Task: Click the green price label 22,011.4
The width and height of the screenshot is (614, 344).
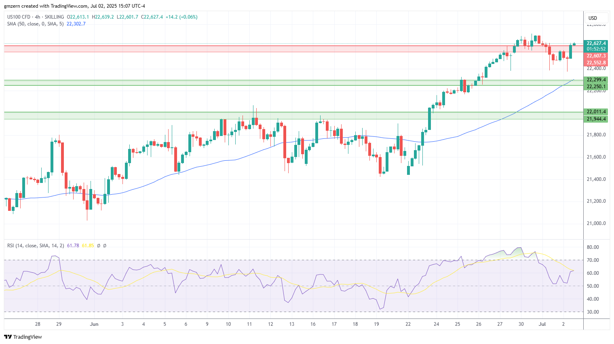Action: point(596,112)
